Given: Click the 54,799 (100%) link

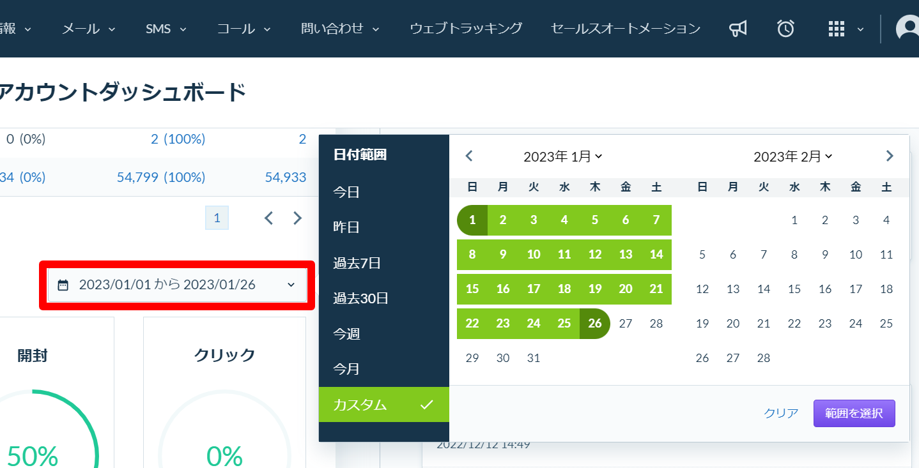Looking at the screenshot, I should click(161, 177).
